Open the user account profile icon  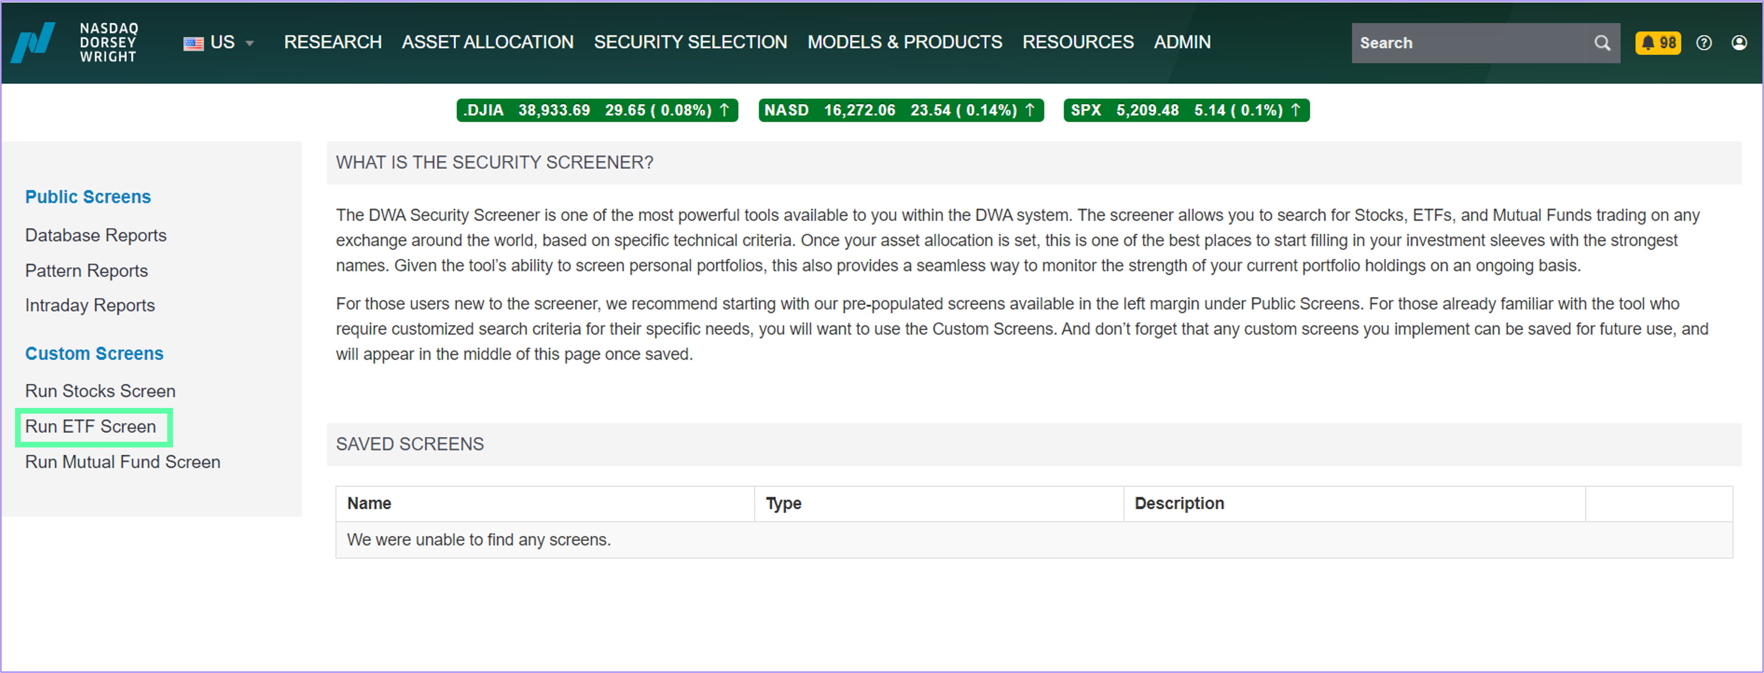[x=1739, y=43]
